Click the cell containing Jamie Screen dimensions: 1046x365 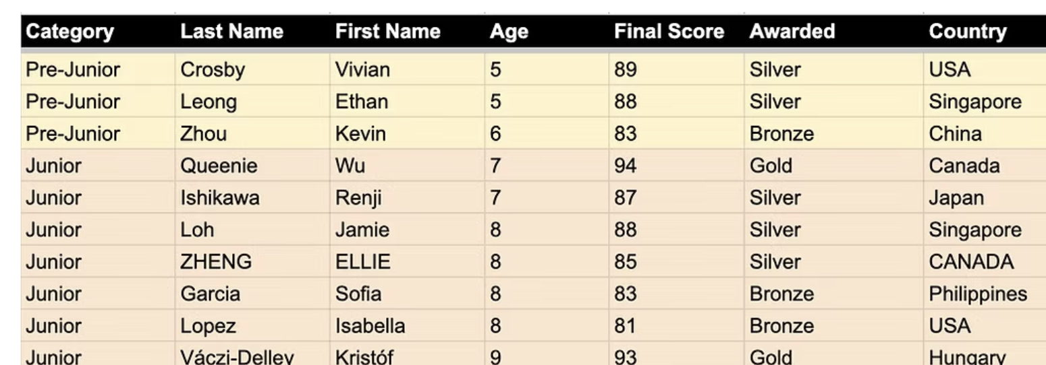pos(362,230)
